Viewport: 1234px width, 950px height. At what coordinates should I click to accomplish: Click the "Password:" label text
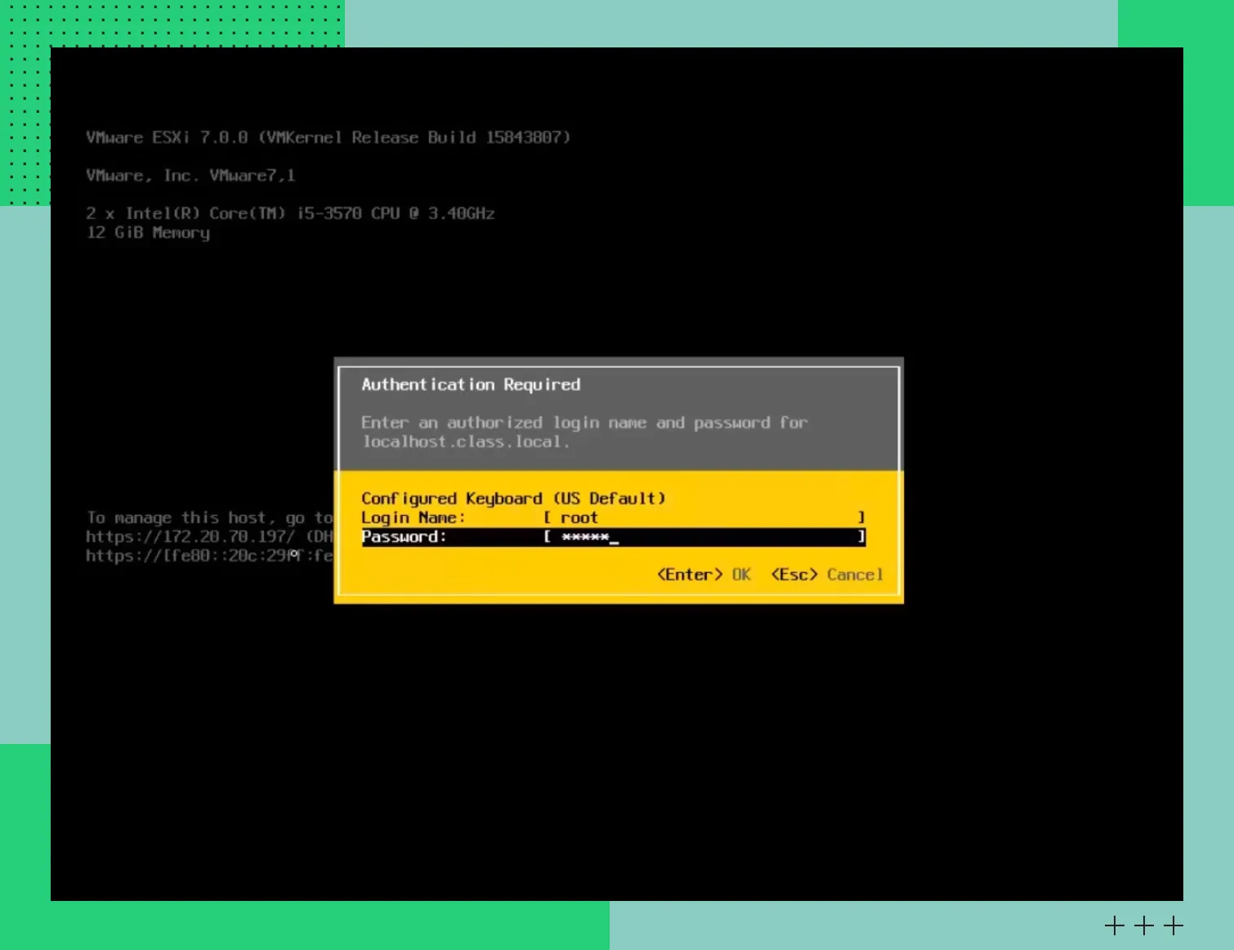click(404, 537)
